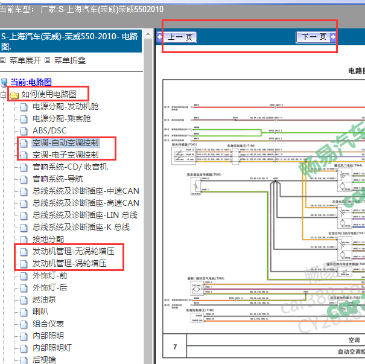365x364 pixels.
Task: Open 总线系统及诊断插座-中速CAN diagram
Action: point(86,191)
